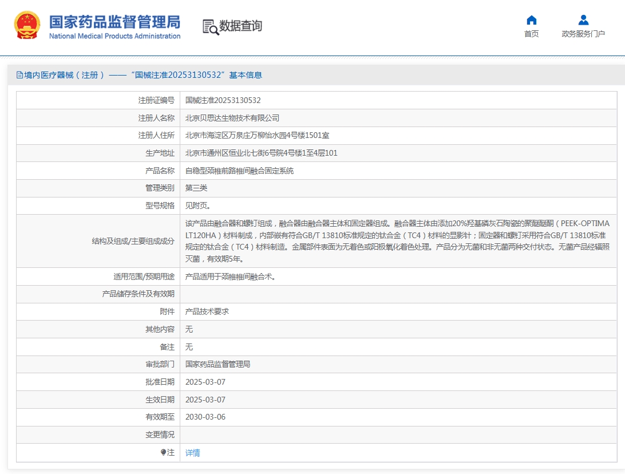The width and height of the screenshot is (625, 474).
Task: Click the 生效日期 label
Action: [x=160, y=400]
